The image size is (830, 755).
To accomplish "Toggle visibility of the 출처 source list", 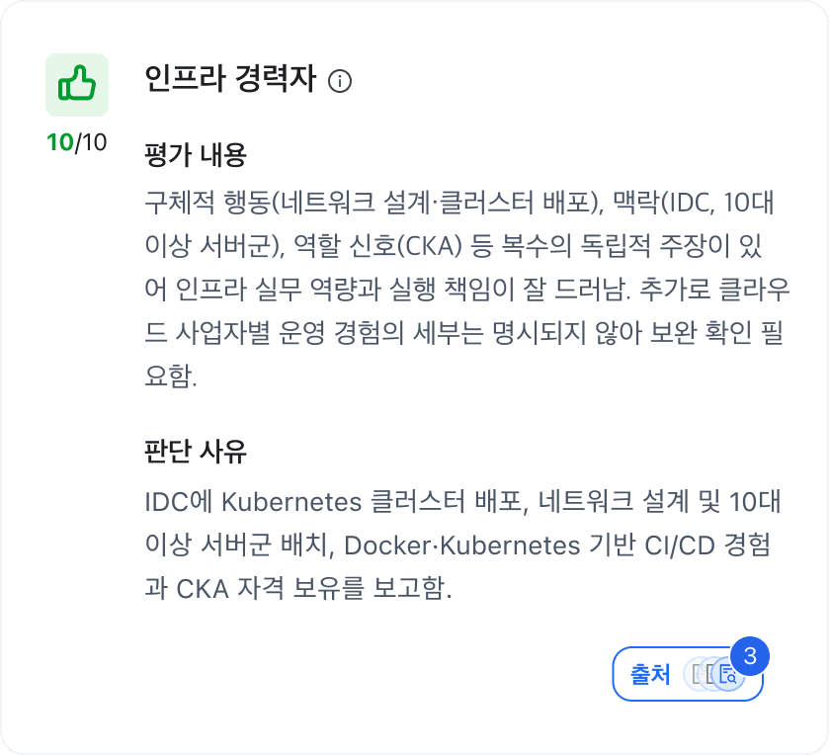I will (x=688, y=674).
